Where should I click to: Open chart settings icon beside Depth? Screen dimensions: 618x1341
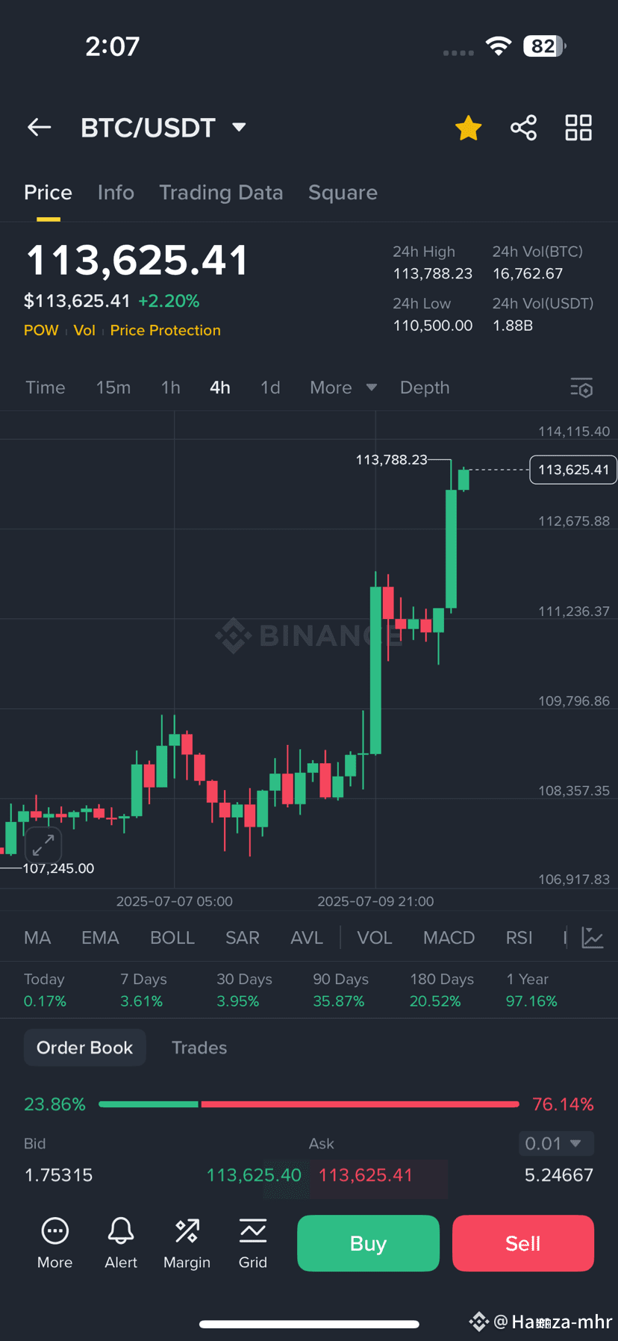[581, 388]
